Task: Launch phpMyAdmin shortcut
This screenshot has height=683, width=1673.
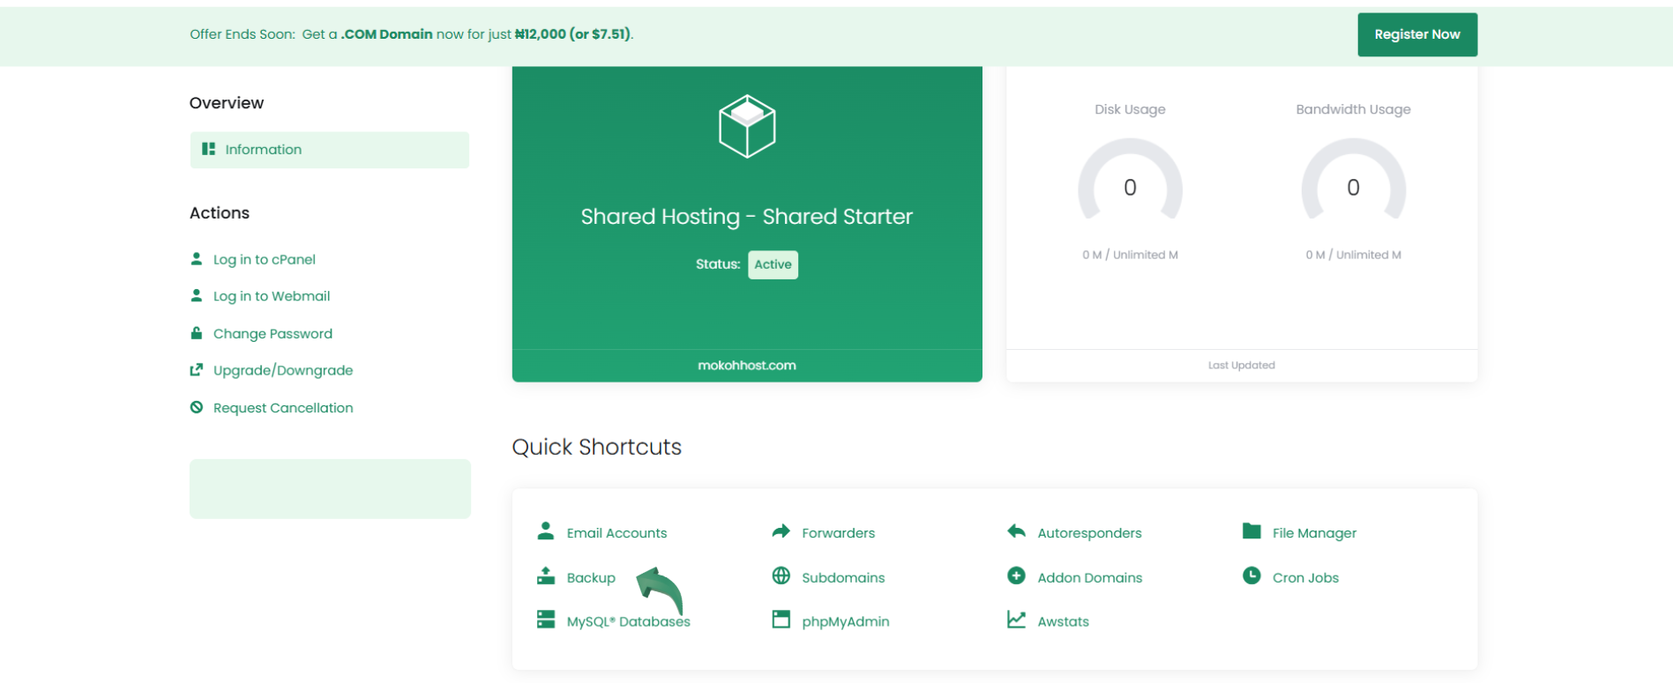Action: pos(845,621)
